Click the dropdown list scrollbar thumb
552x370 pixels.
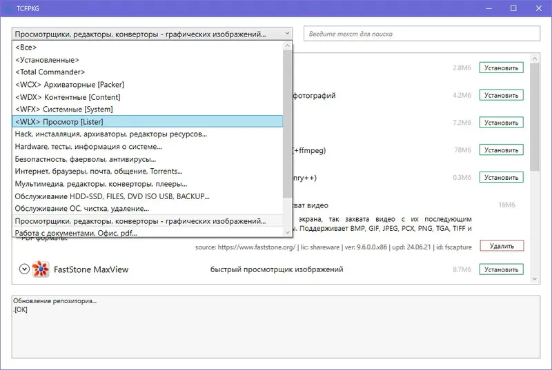287,124
